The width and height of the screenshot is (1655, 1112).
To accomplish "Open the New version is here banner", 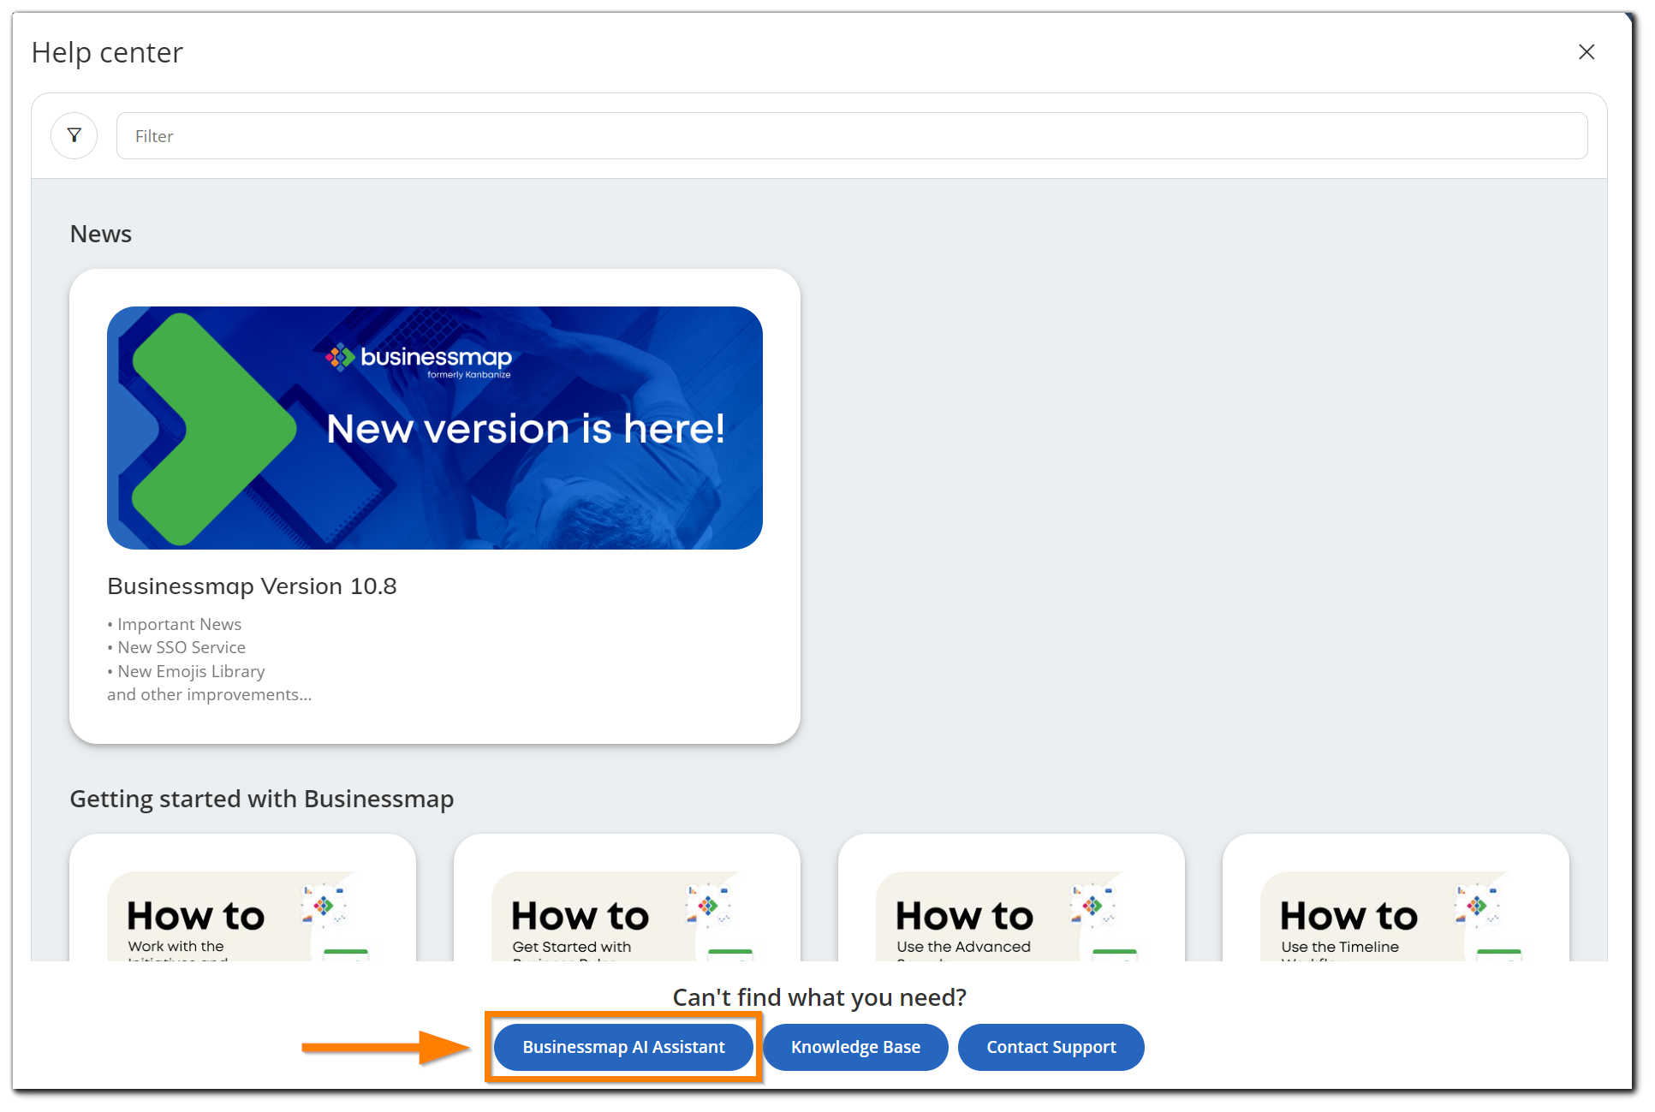I will [435, 428].
